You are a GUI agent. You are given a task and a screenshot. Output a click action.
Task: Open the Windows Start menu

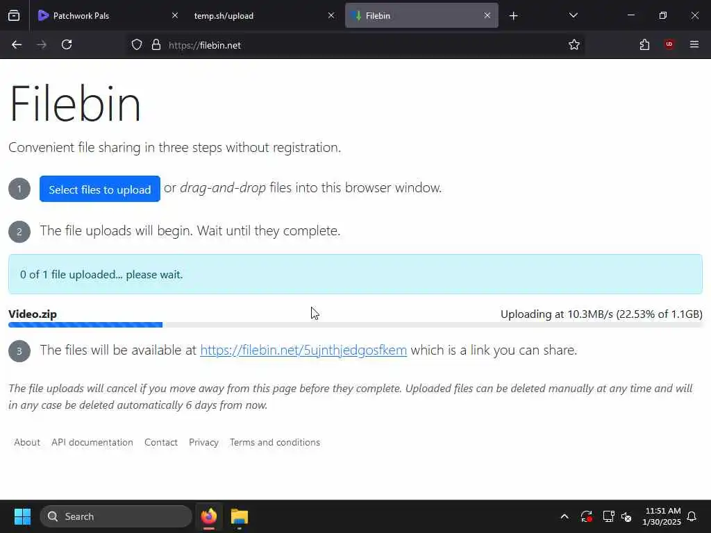pyautogui.click(x=22, y=516)
